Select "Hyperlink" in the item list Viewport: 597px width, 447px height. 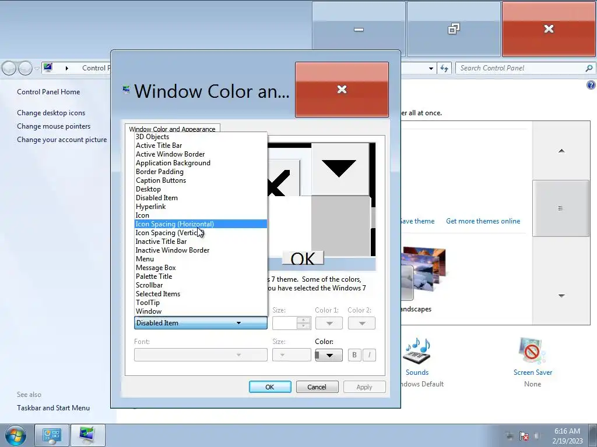201,207
